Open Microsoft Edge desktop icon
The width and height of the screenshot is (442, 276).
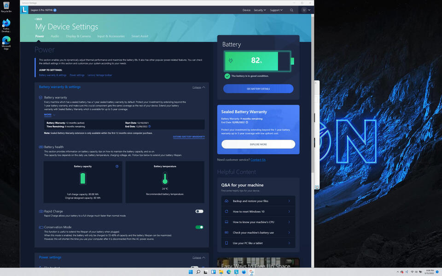(x=6, y=43)
